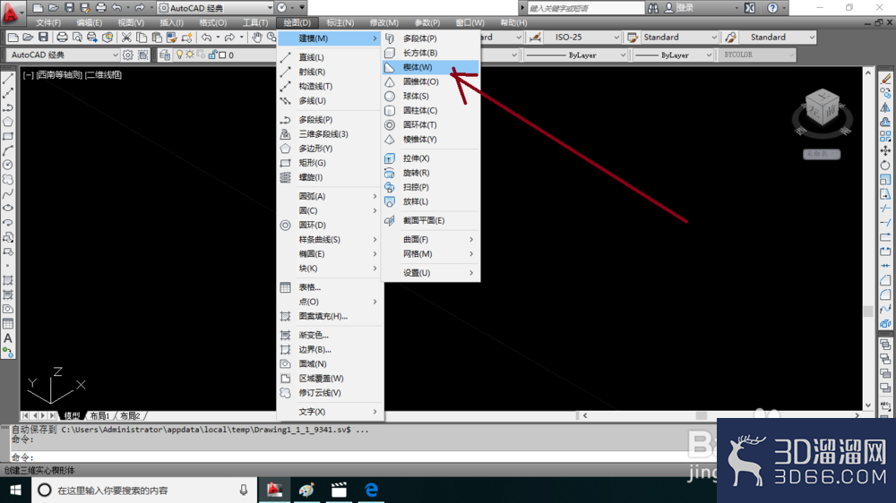
Task: Switch to the 布局1 layout tab
Action: tap(99, 415)
